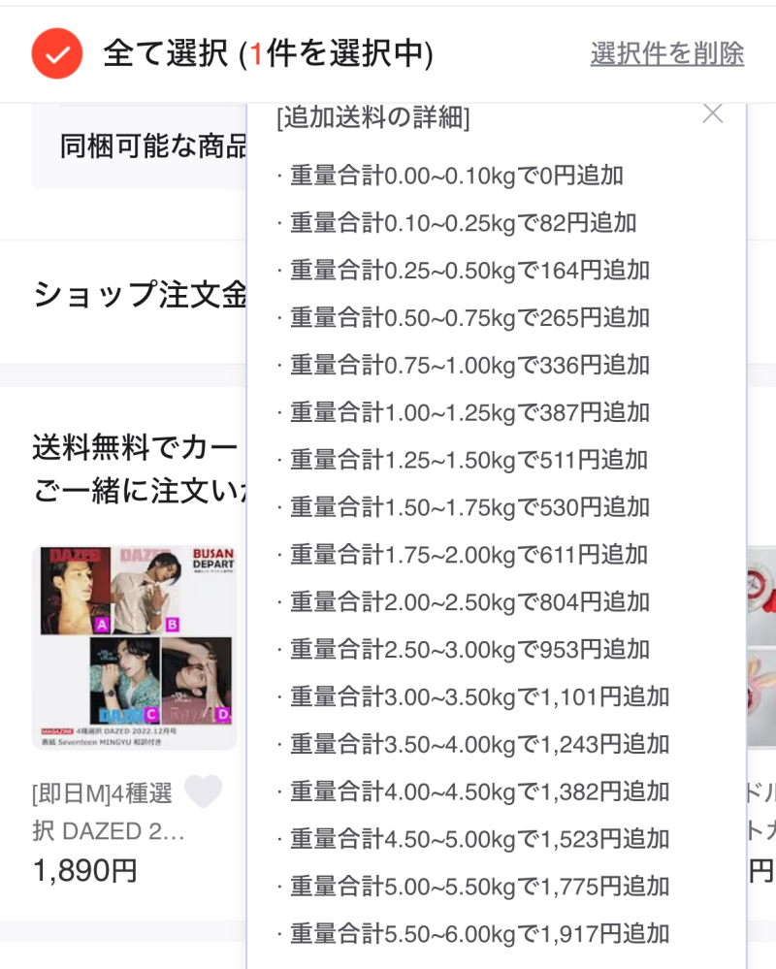
Task: Toggle the 全て選択 red checkbox
Action: (x=57, y=53)
